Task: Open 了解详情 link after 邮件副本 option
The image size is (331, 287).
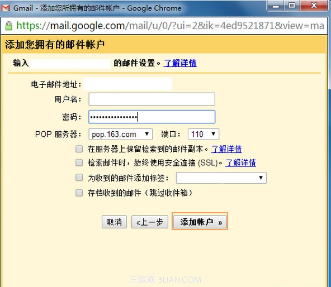Action: pos(226,149)
